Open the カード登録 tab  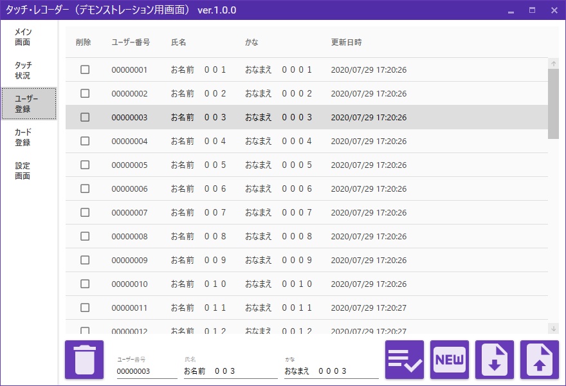tap(29, 137)
